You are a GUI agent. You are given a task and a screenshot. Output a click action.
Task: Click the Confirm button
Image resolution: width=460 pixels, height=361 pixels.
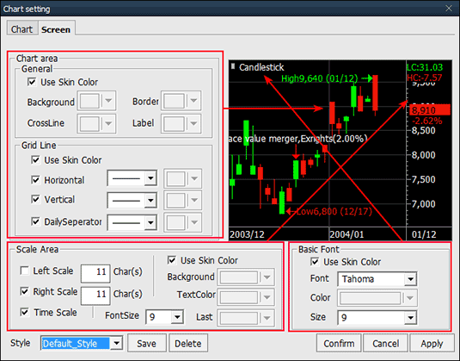[339, 343]
